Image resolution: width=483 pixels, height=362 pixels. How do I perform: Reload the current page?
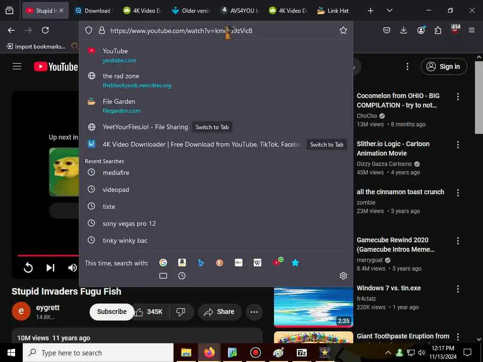pyautogui.click(x=45, y=30)
